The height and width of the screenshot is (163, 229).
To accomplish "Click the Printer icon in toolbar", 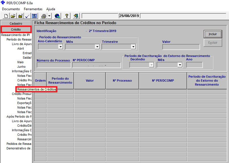I will (x=43, y=16).
